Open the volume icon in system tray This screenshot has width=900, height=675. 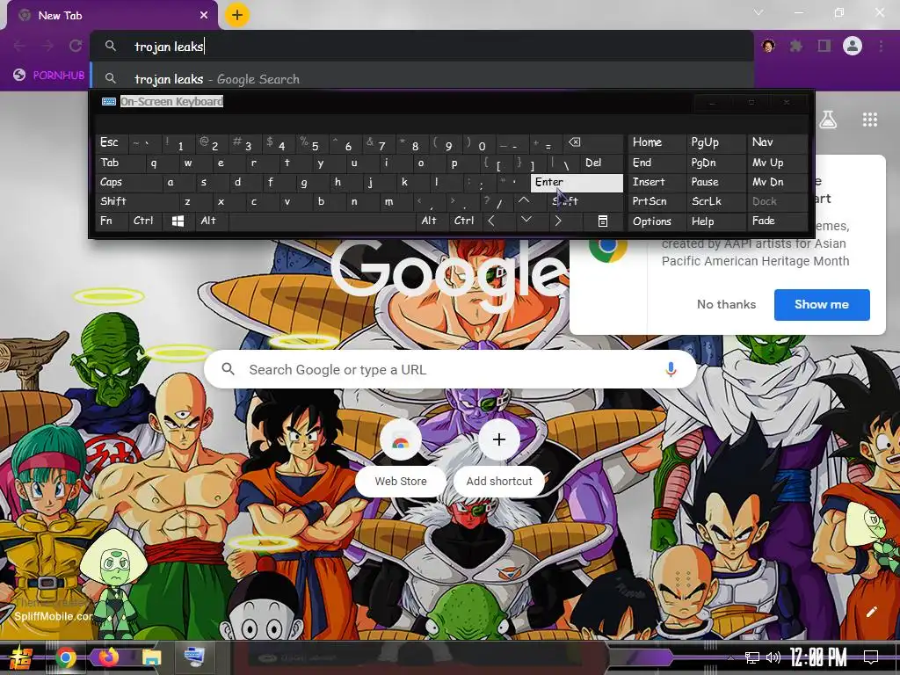(773, 657)
